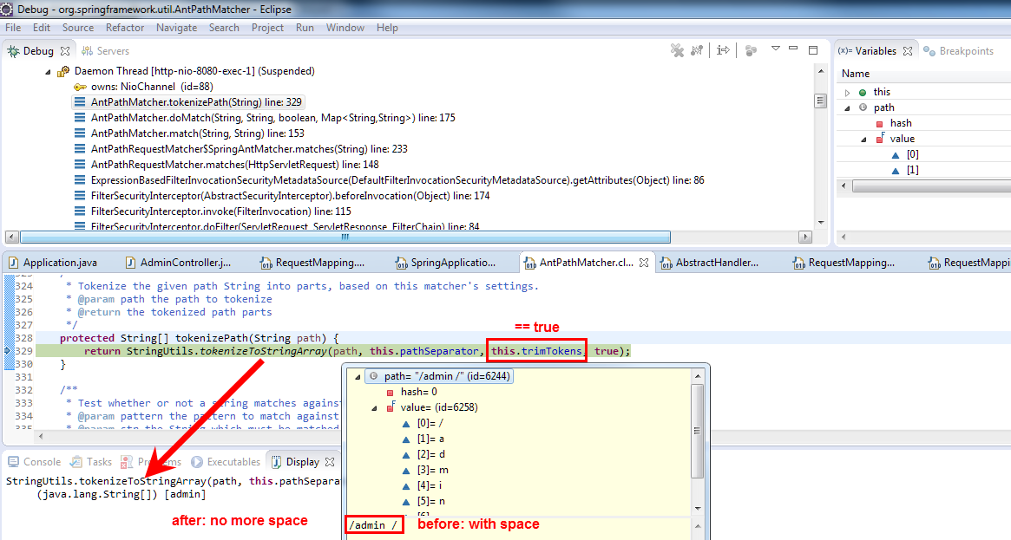Image resolution: width=1011 pixels, height=540 pixels.
Task: Click the Breakpoints view icon
Action: point(928,50)
